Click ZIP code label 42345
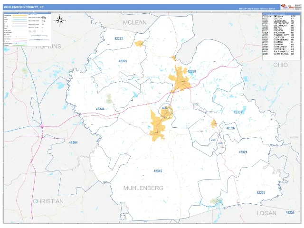Viewport: 304px width, 228px height. click(158, 171)
